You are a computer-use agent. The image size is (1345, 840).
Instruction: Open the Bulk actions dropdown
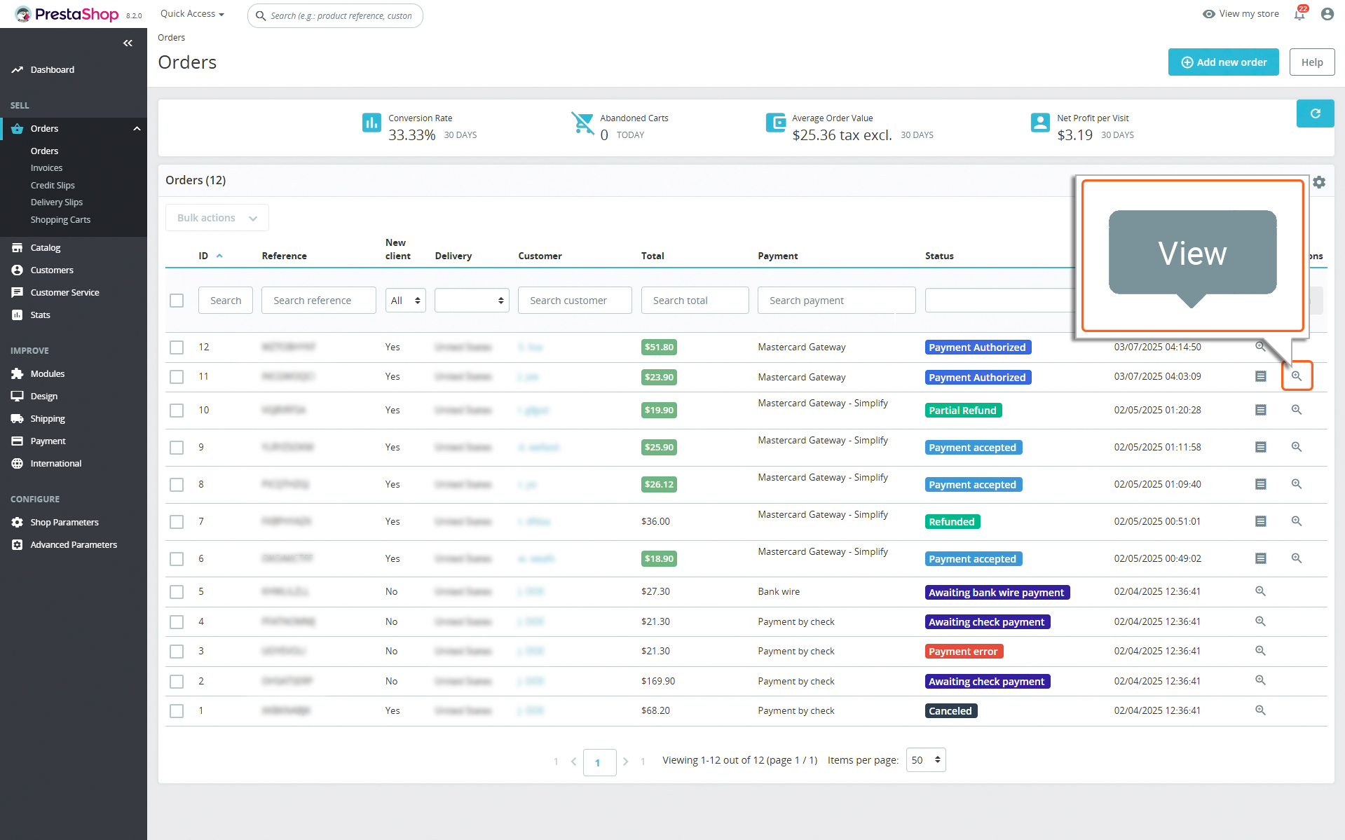click(217, 218)
